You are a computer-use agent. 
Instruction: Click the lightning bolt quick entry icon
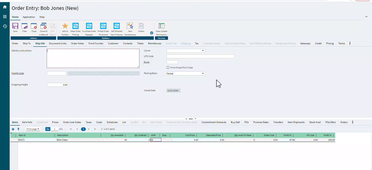point(18,129)
